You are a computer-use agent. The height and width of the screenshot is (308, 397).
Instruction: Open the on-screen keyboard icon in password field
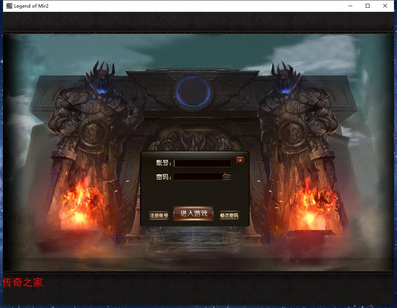pyautogui.click(x=227, y=176)
